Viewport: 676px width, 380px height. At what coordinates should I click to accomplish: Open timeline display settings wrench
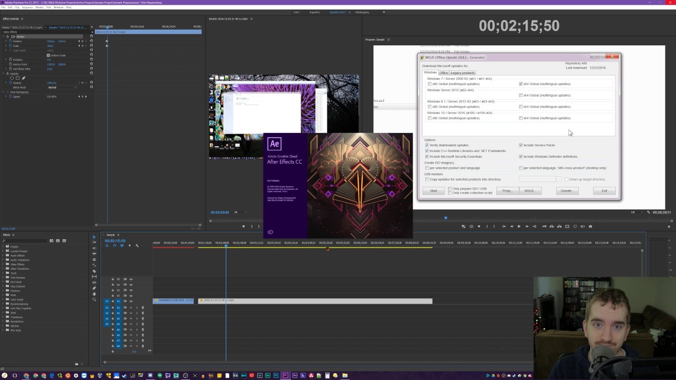pyautogui.click(x=137, y=245)
